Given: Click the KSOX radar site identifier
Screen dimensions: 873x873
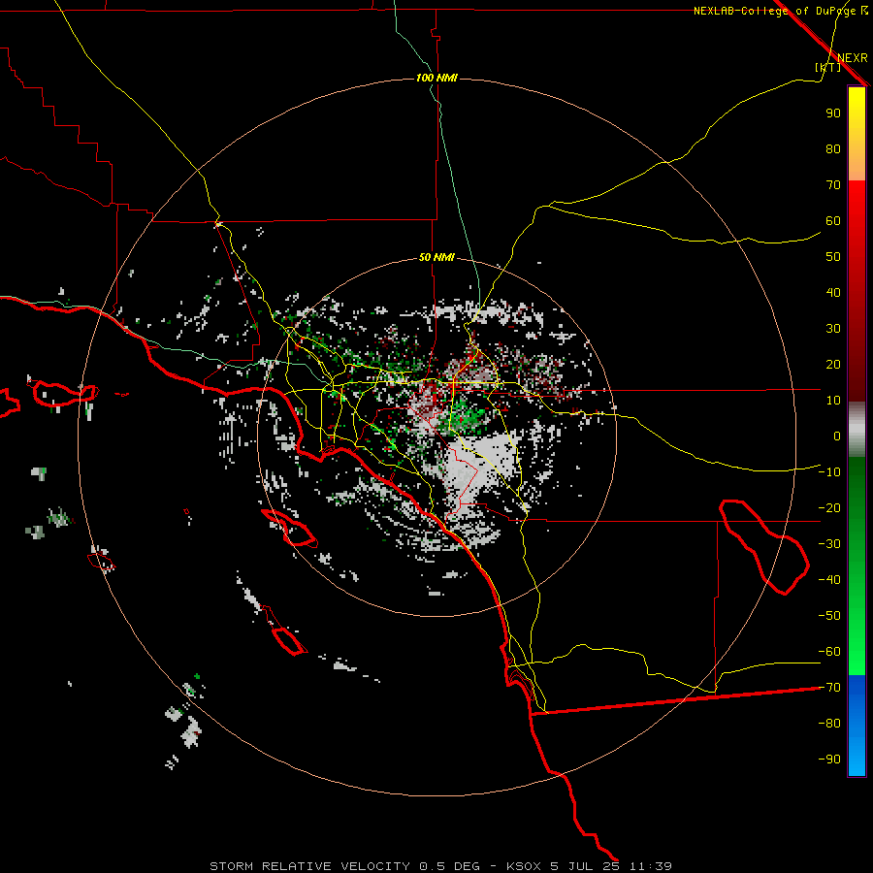Looking at the screenshot, I should pos(524,866).
